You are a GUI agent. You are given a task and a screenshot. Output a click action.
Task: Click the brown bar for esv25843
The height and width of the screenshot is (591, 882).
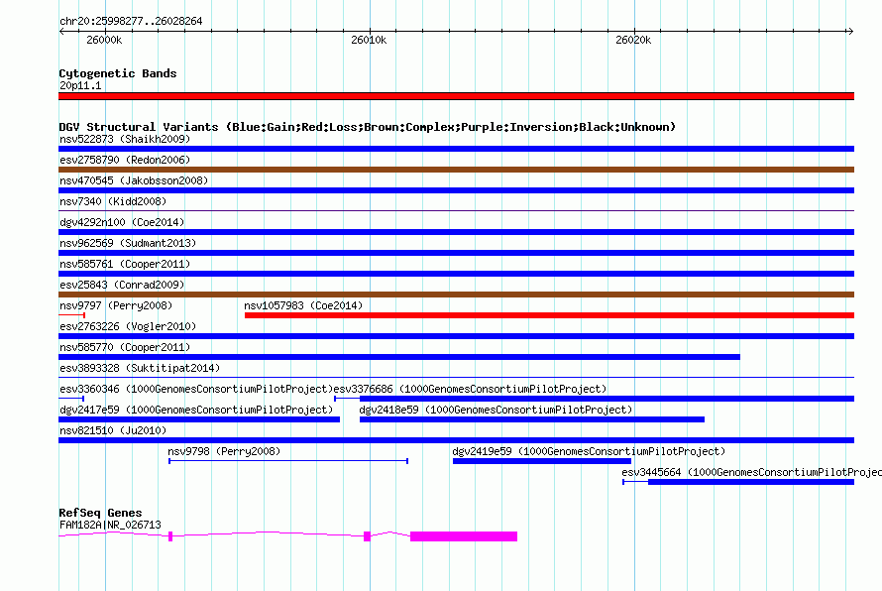[x=456, y=295]
